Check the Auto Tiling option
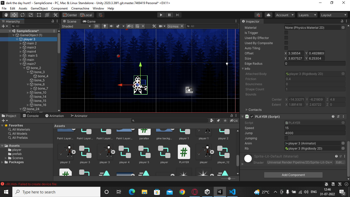This screenshot has width=350, height=197. (286, 48)
